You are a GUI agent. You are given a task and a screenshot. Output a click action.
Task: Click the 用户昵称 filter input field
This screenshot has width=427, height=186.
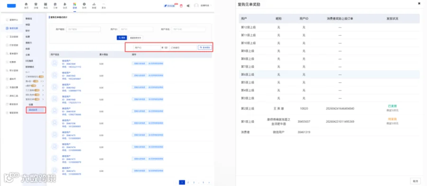pos(84,29)
